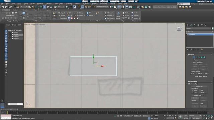This screenshot has height=120, width=214.
Task: Open the Rendering menu
Action: (x=69, y=4)
